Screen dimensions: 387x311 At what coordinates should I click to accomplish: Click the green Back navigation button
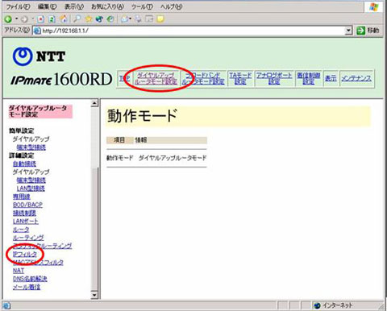(x=8, y=19)
